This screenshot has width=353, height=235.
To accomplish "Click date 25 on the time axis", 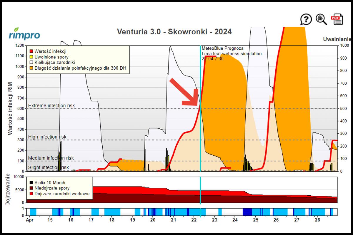I will 255,220.
